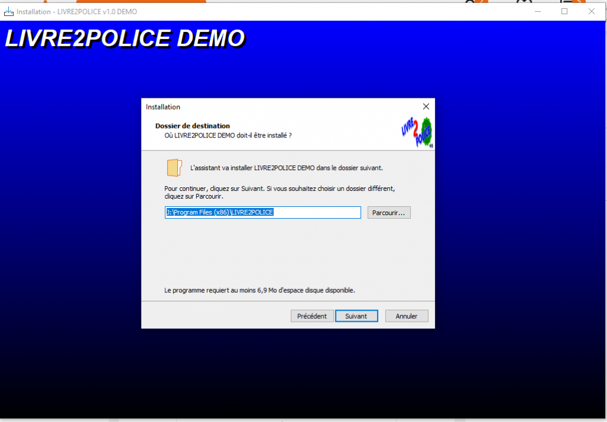
Task: Close the main installer window
Action: click(592, 11)
